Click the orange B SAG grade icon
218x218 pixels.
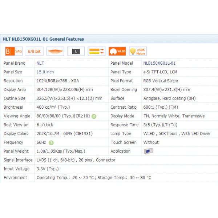[x=14, y=51]
